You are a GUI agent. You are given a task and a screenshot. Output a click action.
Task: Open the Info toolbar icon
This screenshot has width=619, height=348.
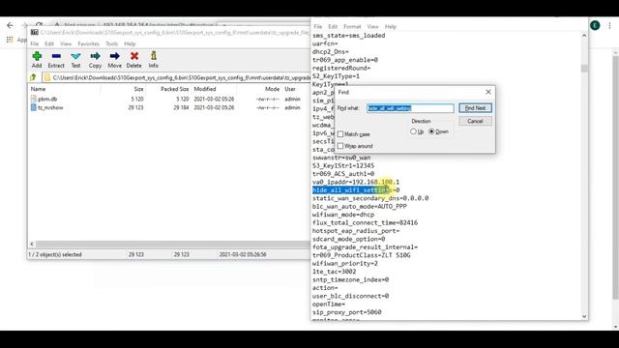click(153, 60)
